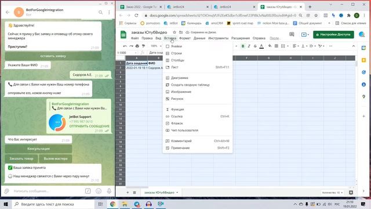Star the заказы ЮтубВидео spreadsheet
The height and width of the screenshot is (209, 371).
point(174,33)
